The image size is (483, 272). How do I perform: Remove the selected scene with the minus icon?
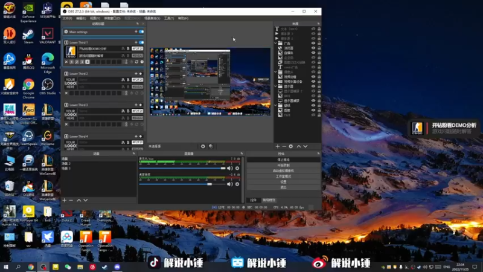[x=71, y=201]
